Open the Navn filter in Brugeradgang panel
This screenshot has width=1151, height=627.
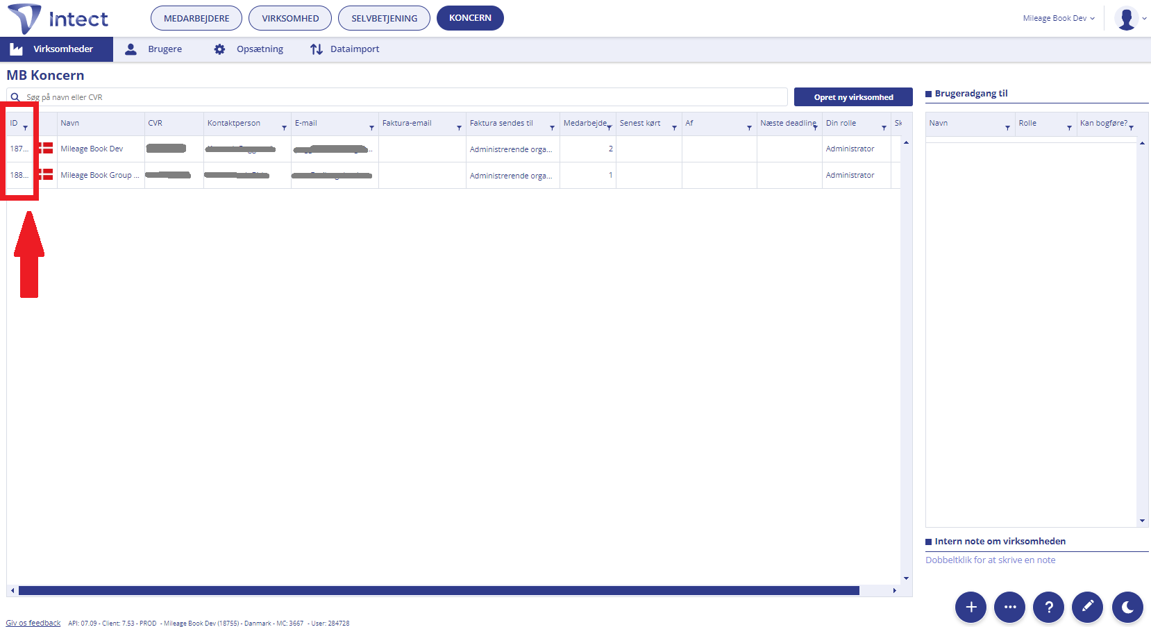coord(1007,128)
